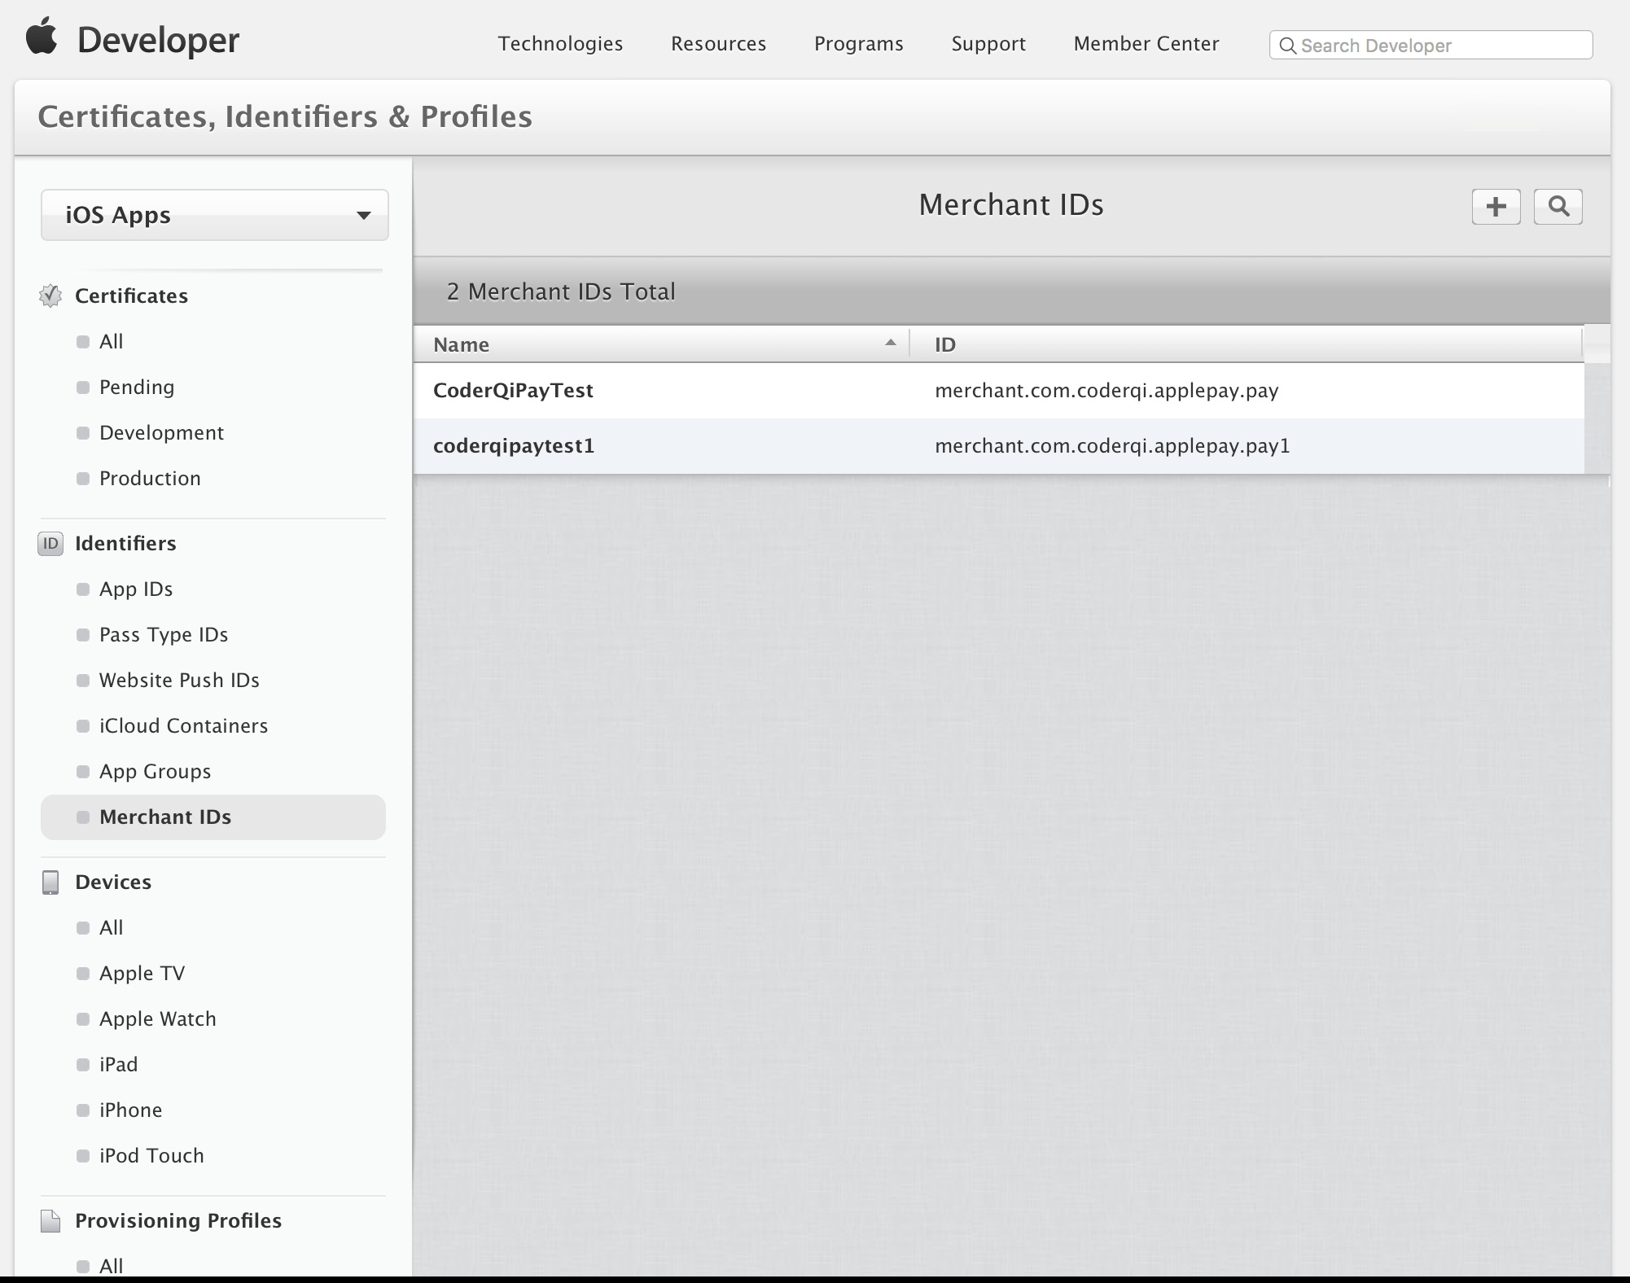The image size is (1630, 1283).
Task: Open iCloud Containers identifiers
Action: pyautogui.click(x=183, y=726)
